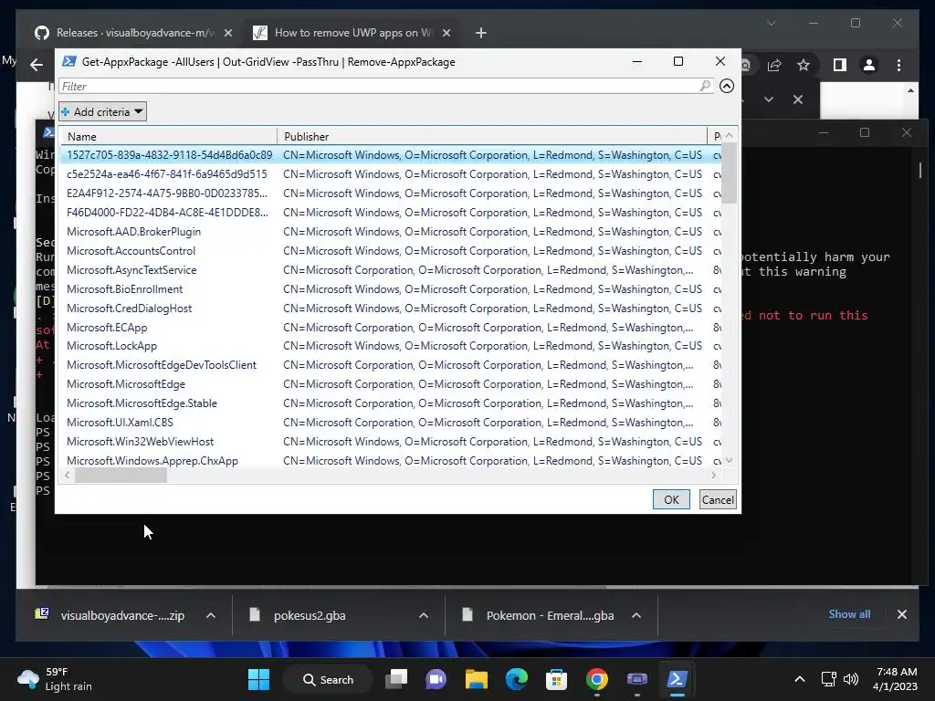
Task: Expand options for visualboyadvance zip download
Action: (x=211, y=615)
